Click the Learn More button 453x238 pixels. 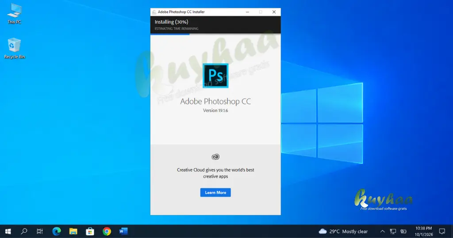point(215,192)
